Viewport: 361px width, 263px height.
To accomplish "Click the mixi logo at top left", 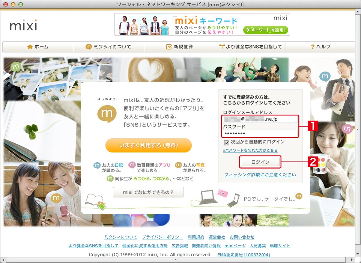I will click(23, 25).
